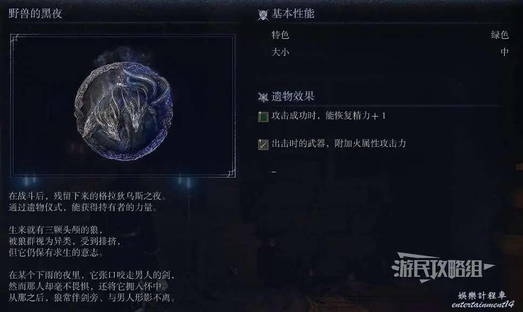The image size is (523, 312).
Task: Click the empty third effect slot dash
Action: [x=274, y=172]
